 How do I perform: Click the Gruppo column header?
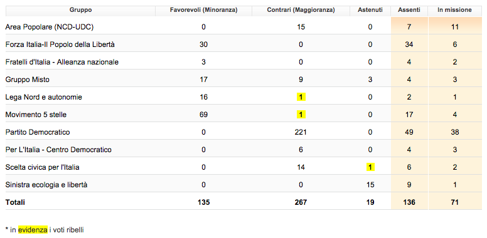click(x=80, y=10)
